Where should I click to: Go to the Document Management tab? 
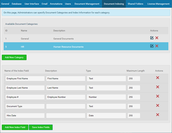pyautogui.click(x=87, y=4)
